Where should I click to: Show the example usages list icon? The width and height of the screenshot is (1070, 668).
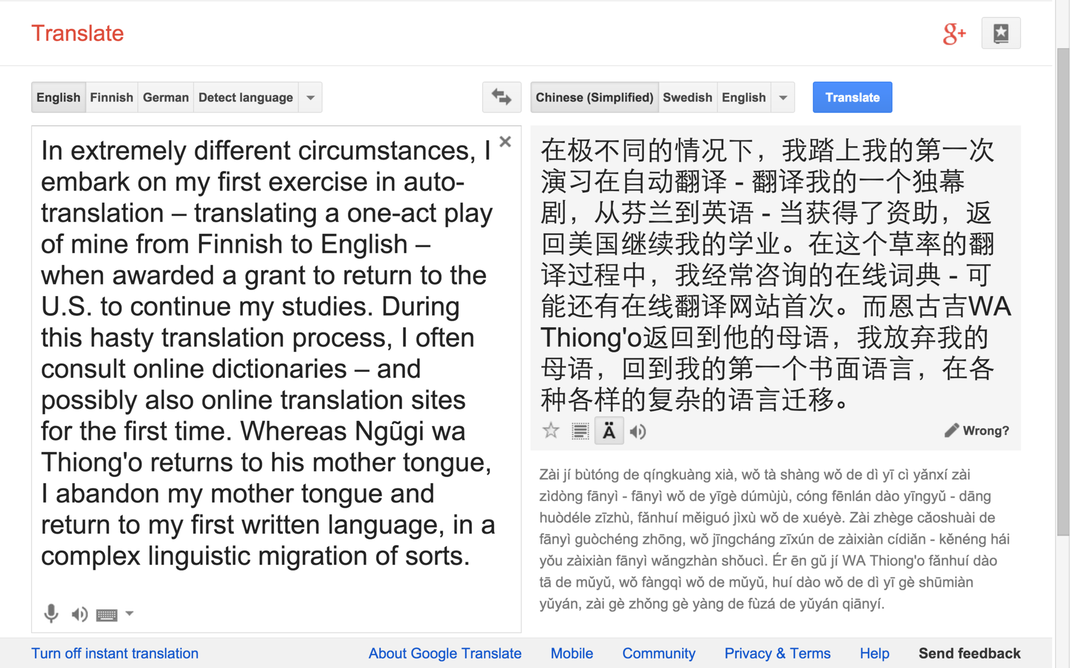click(x=580, y=431)
